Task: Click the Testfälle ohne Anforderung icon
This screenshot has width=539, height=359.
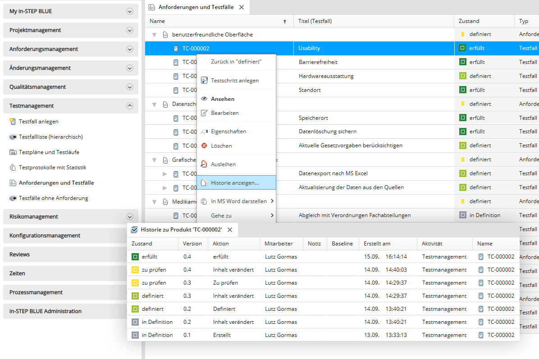Action: 13,198
